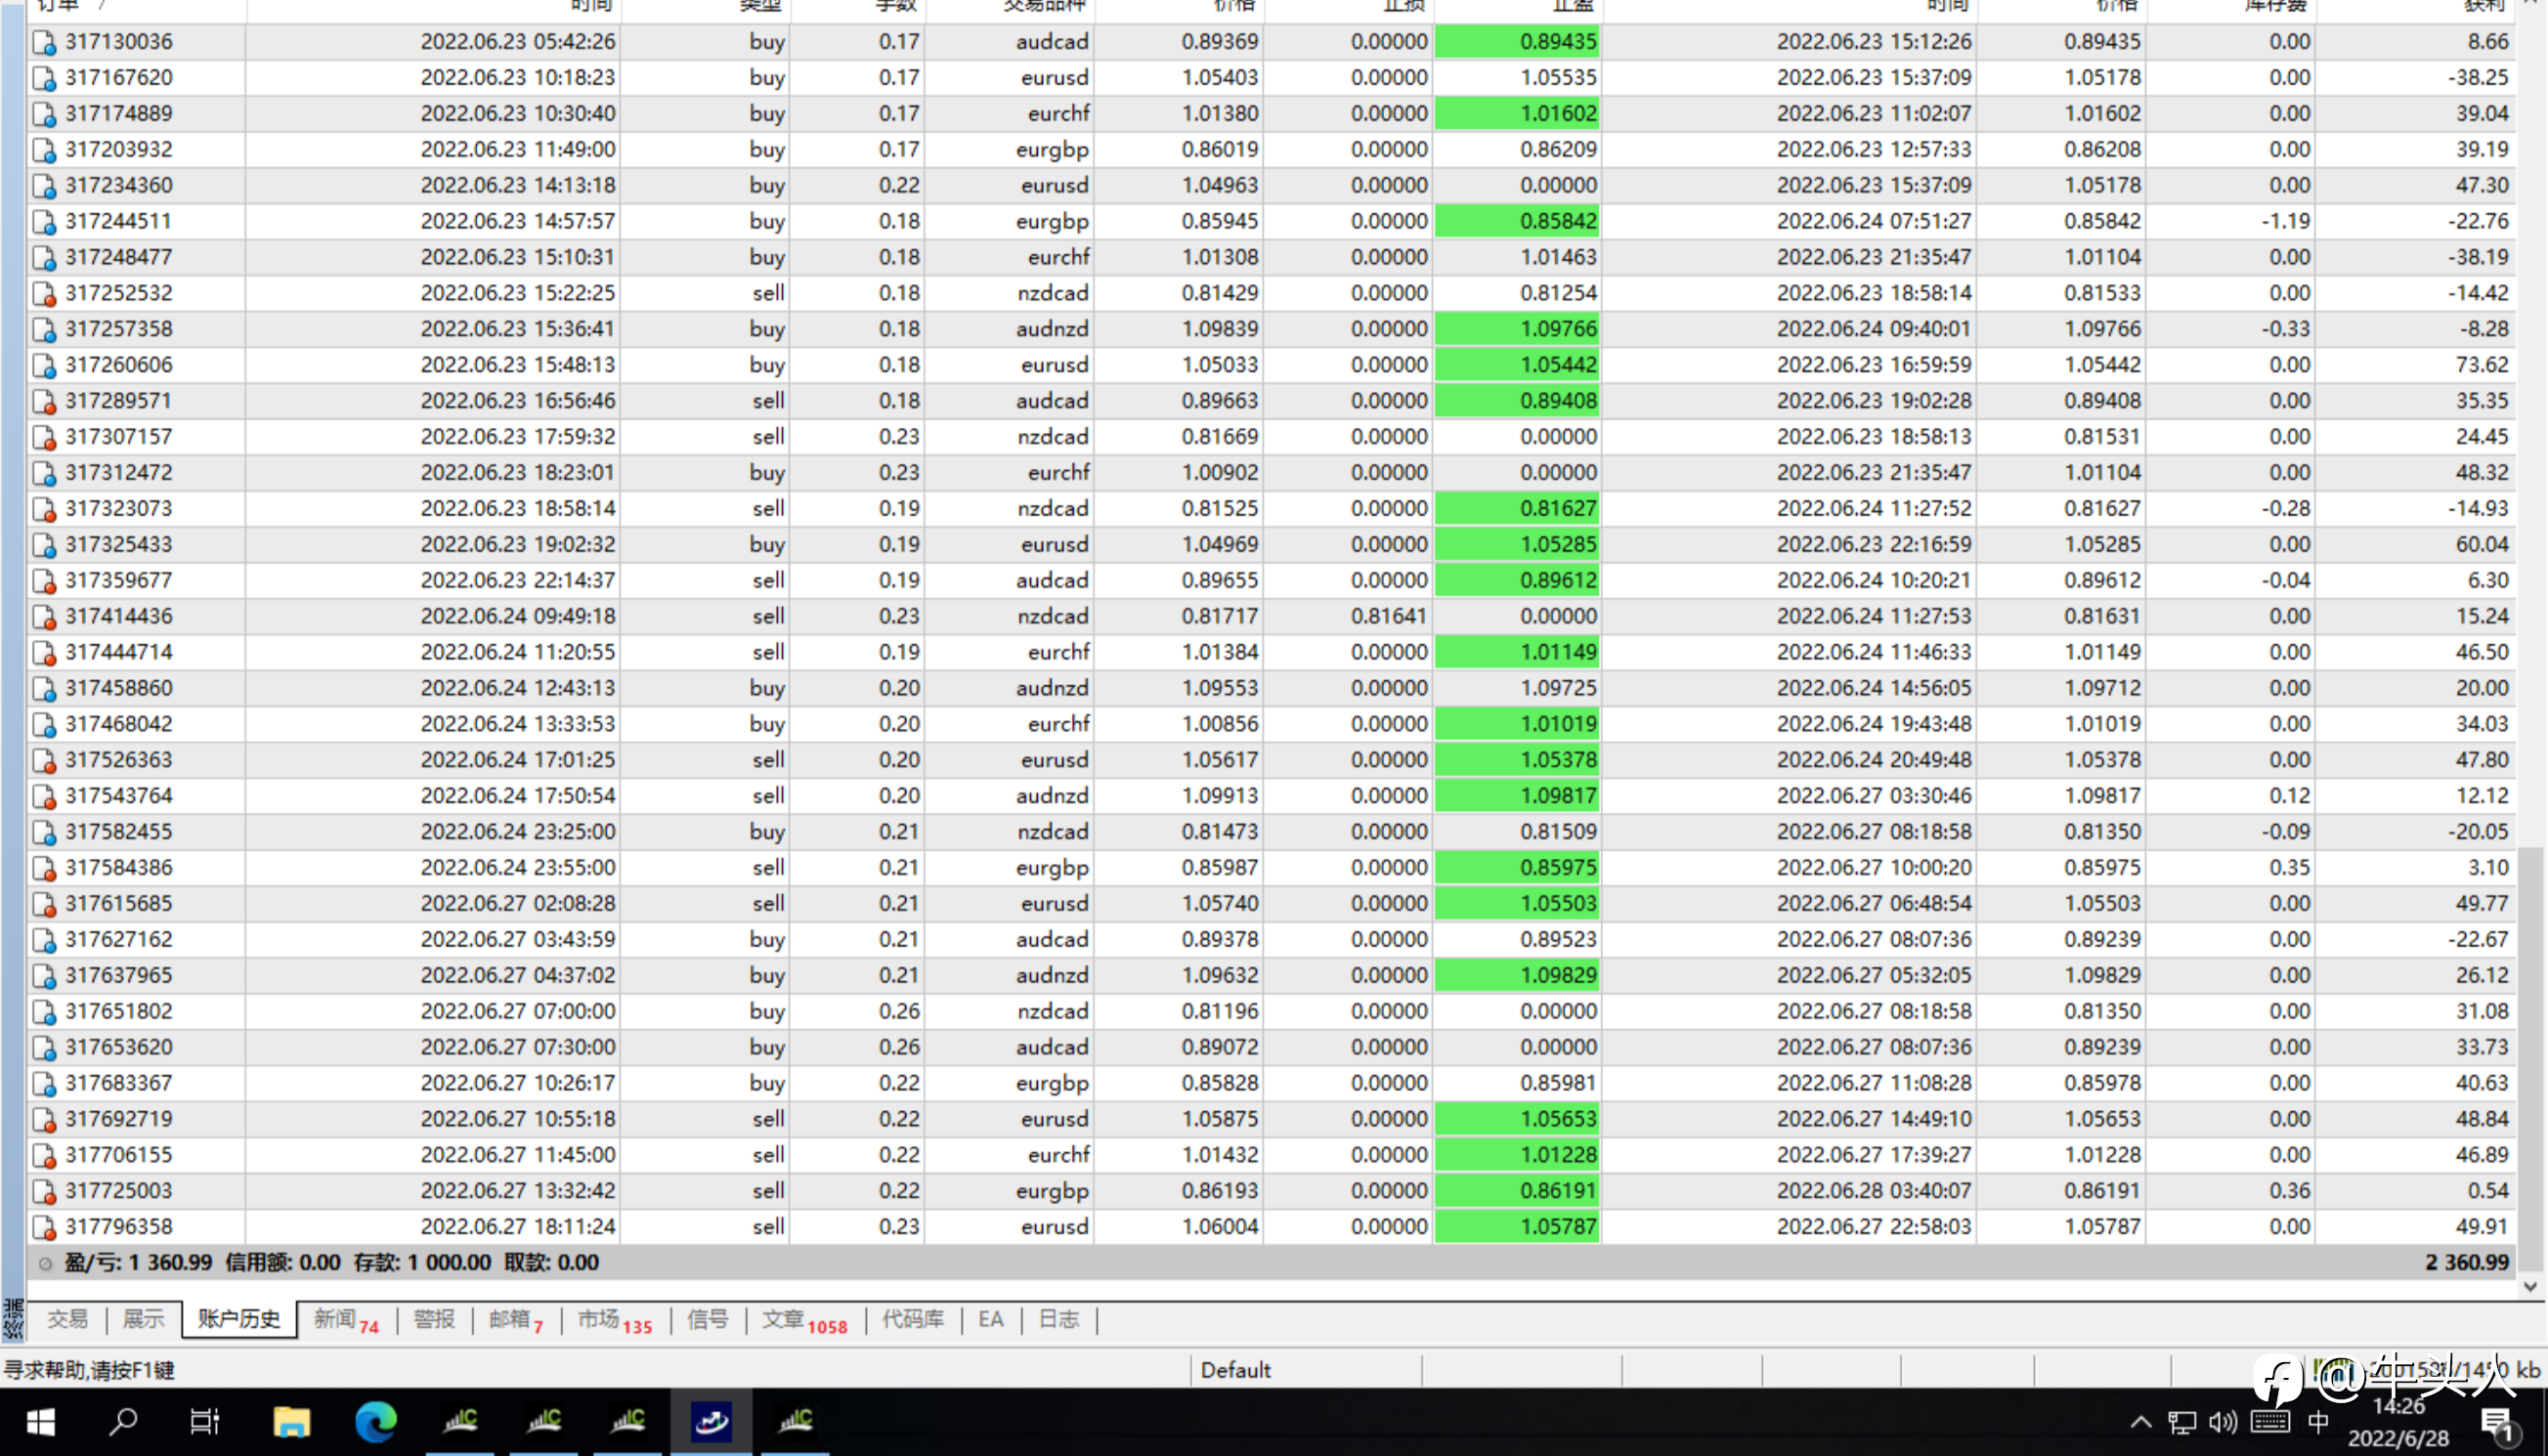Select the 账户历史 tab
The image size is (2548, 1456).
pyautogui.click(x=239, y=1320)
